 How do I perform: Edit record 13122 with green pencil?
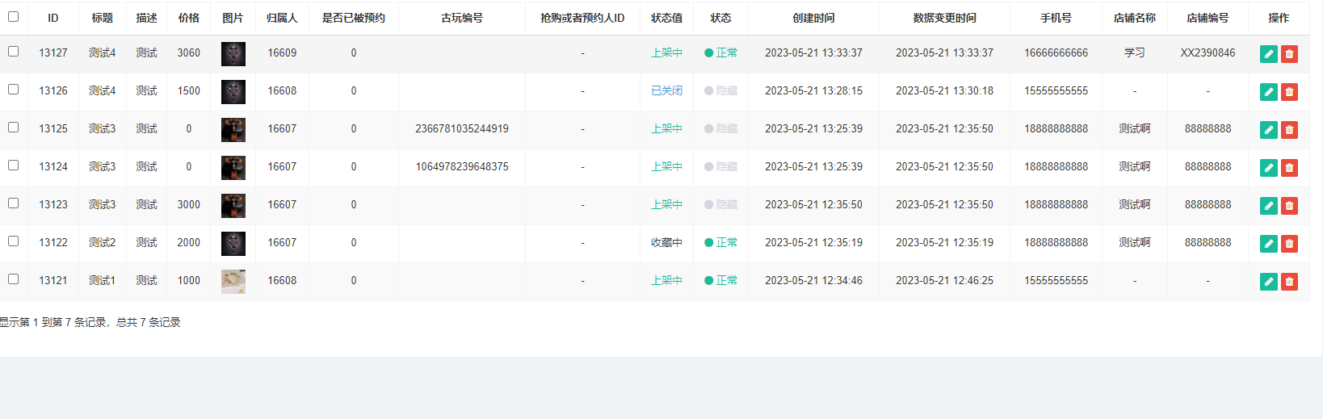[1268, 244]
